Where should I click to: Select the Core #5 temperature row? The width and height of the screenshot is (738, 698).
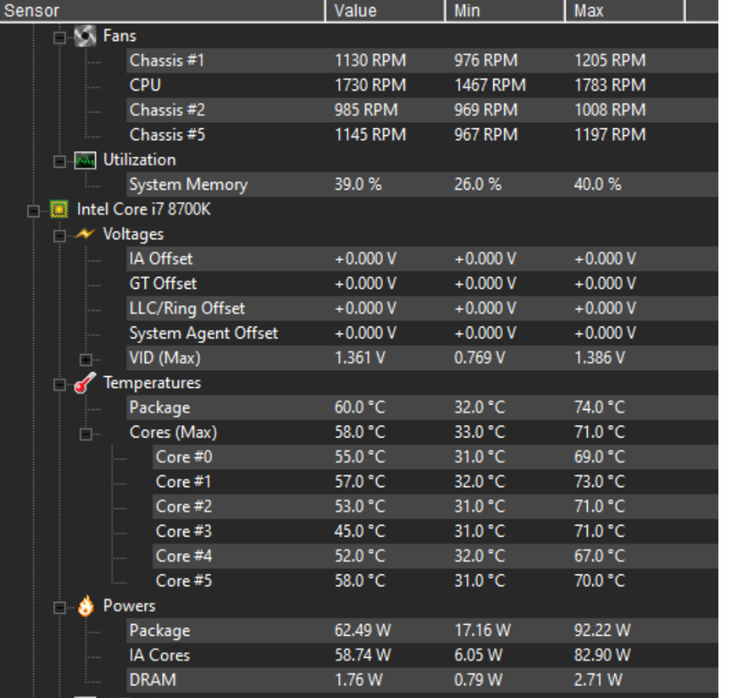(x=435, y=581)
